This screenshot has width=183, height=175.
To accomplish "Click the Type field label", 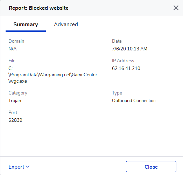I will click(x=117, y=93).
